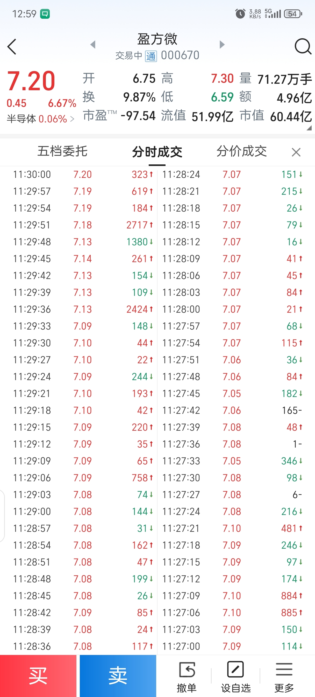Tap the blue 卖 sell button
This screenshot has width=315, height=697.
[x=118, y=676]
